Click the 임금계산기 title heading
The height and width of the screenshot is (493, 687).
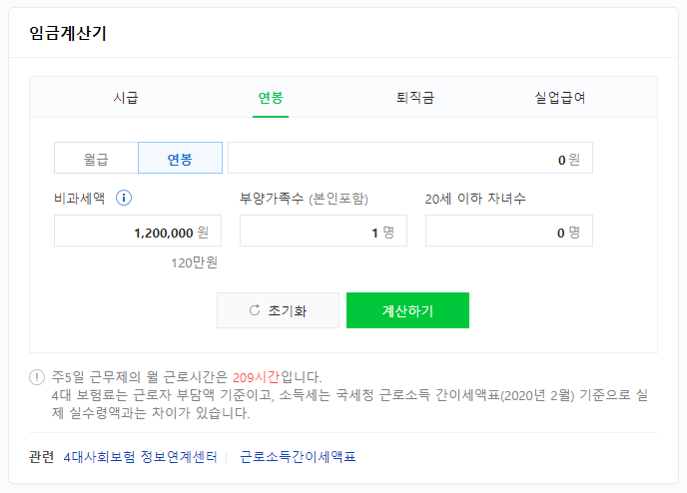(x=68, y=33)
